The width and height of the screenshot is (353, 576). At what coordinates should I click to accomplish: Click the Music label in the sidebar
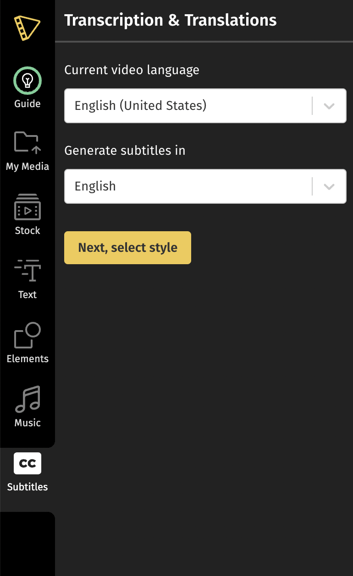coord(28,423)
